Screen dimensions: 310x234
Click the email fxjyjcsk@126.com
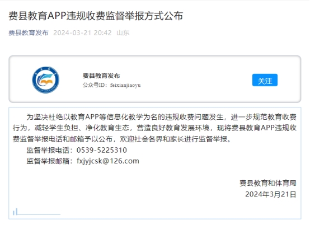click(x=108, y=161)
